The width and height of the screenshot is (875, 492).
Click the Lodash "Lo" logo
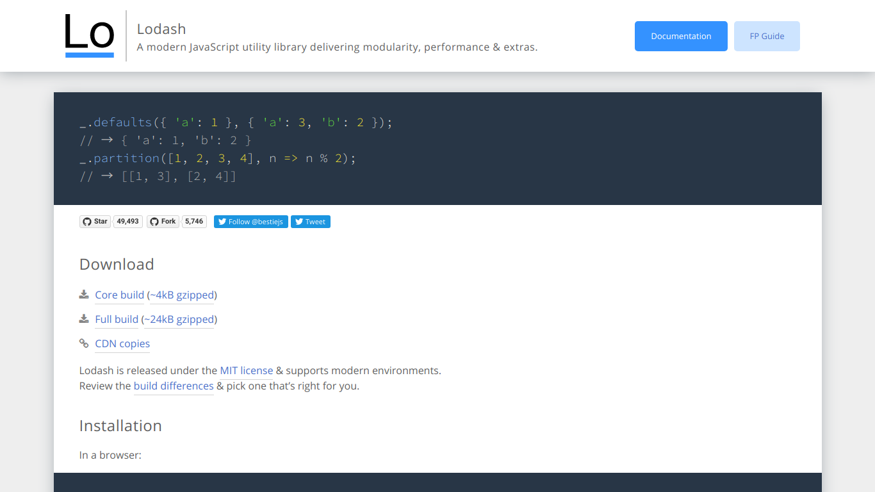[90, 36]
